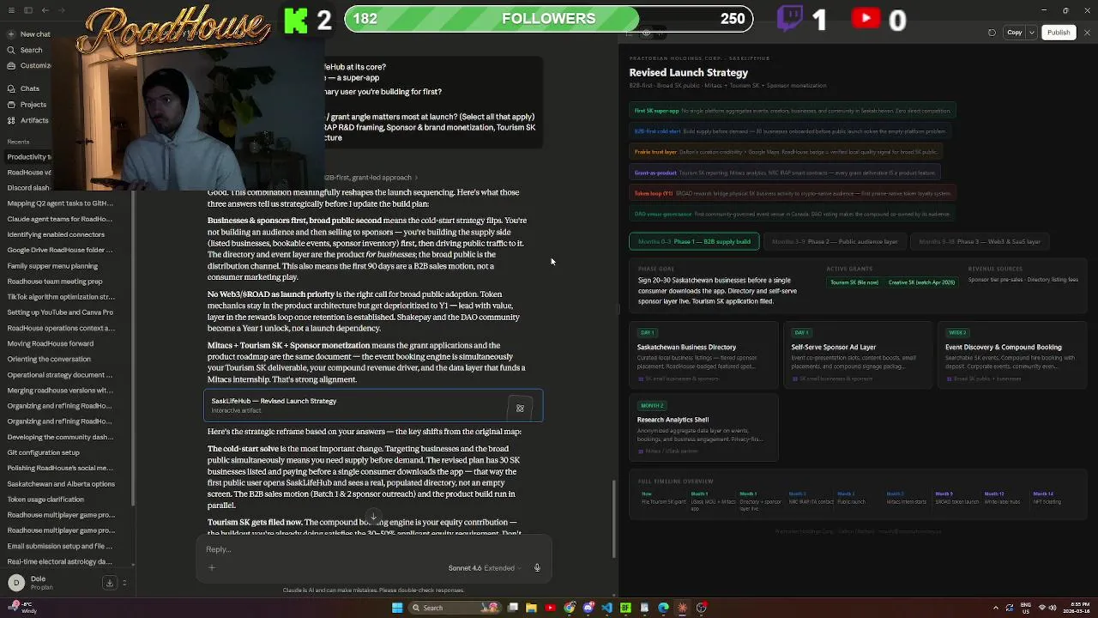Viewport: 1098px width, 618px height.
Task: Copy the artifact with the Copy button
Action: [1015, 33]
